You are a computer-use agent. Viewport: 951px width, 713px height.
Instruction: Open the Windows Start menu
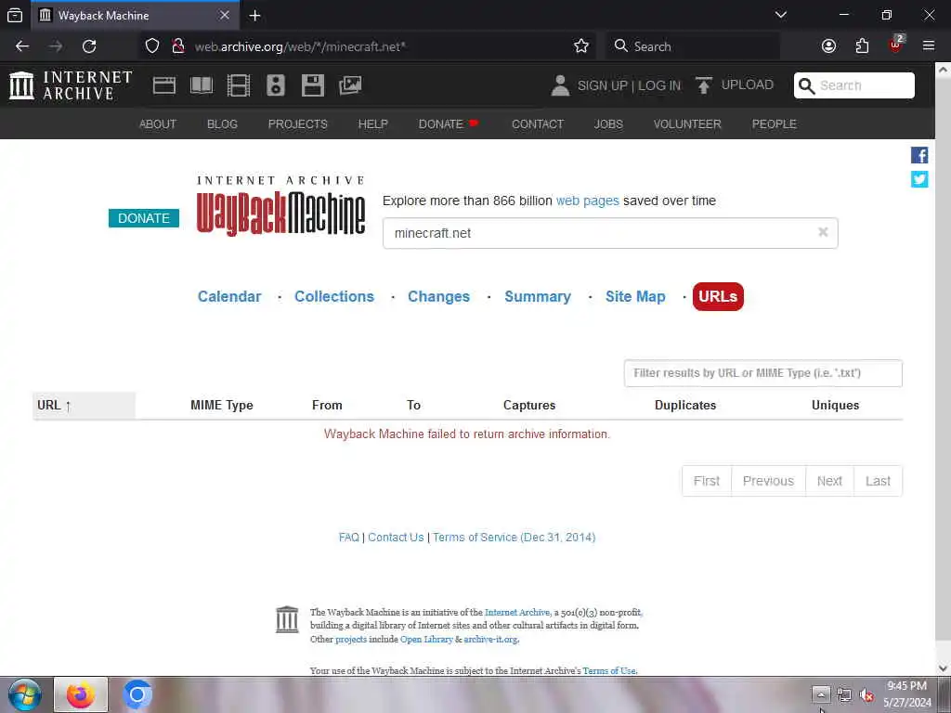[x=24, y=694]
